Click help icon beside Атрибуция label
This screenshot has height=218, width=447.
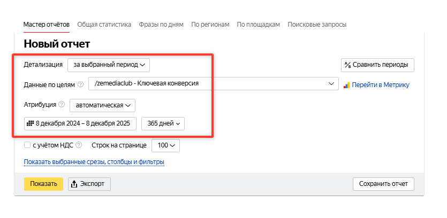pos(62,105)
